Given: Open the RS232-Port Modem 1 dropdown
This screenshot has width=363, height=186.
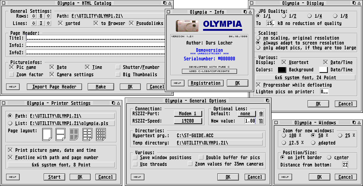Looking at the screenshot, I should tap(188, 113).
